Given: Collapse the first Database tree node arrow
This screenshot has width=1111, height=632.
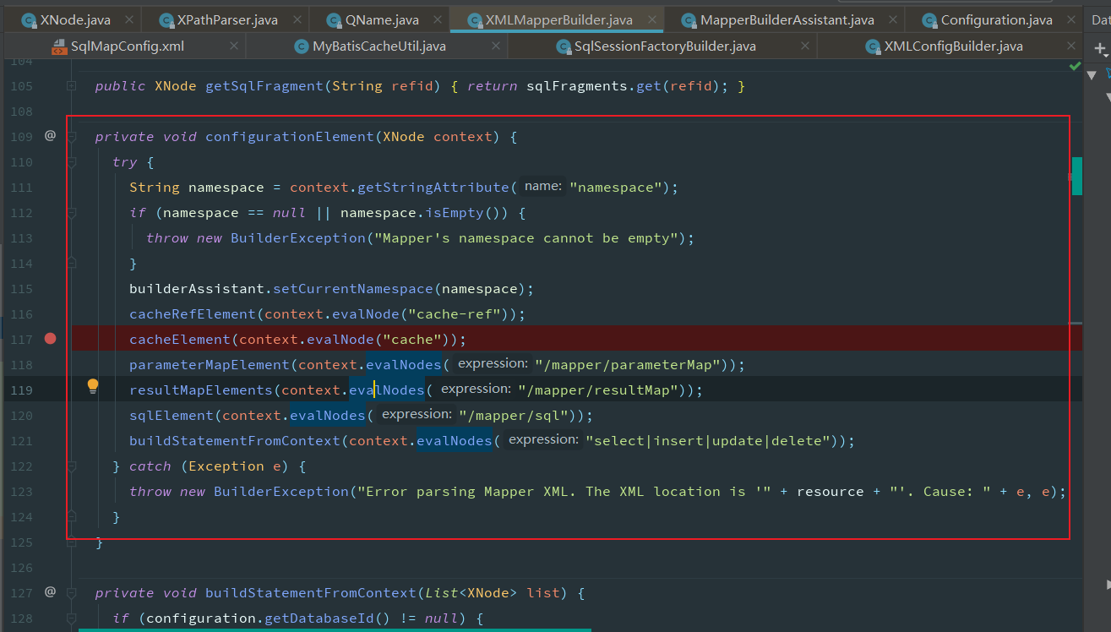Looking at the screenshot, I should [x=1092, y=75].
